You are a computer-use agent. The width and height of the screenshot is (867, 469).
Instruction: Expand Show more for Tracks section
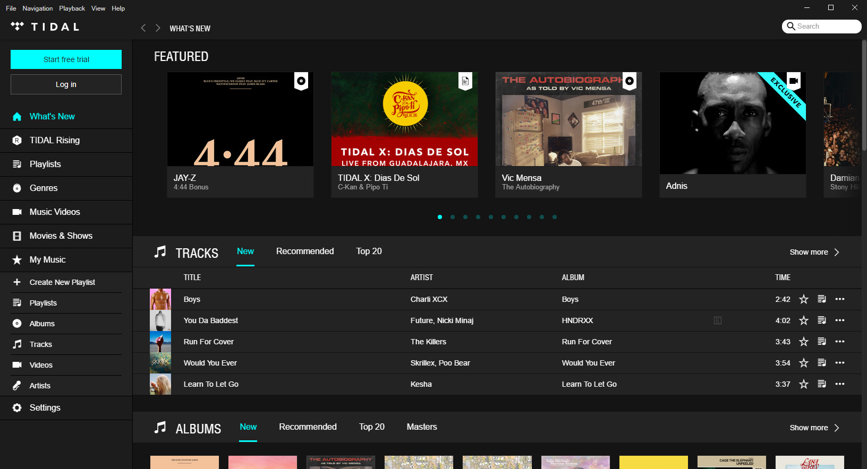coord(814,253)
